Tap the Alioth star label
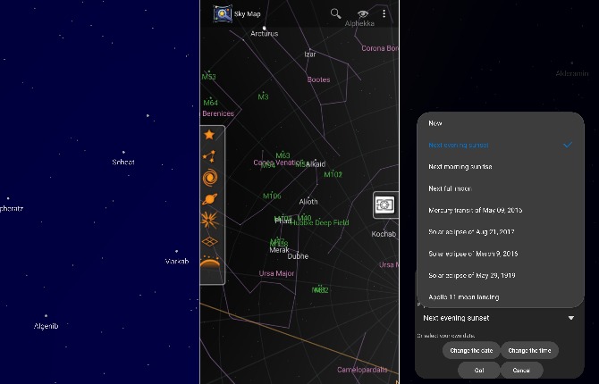 (308, 202)
